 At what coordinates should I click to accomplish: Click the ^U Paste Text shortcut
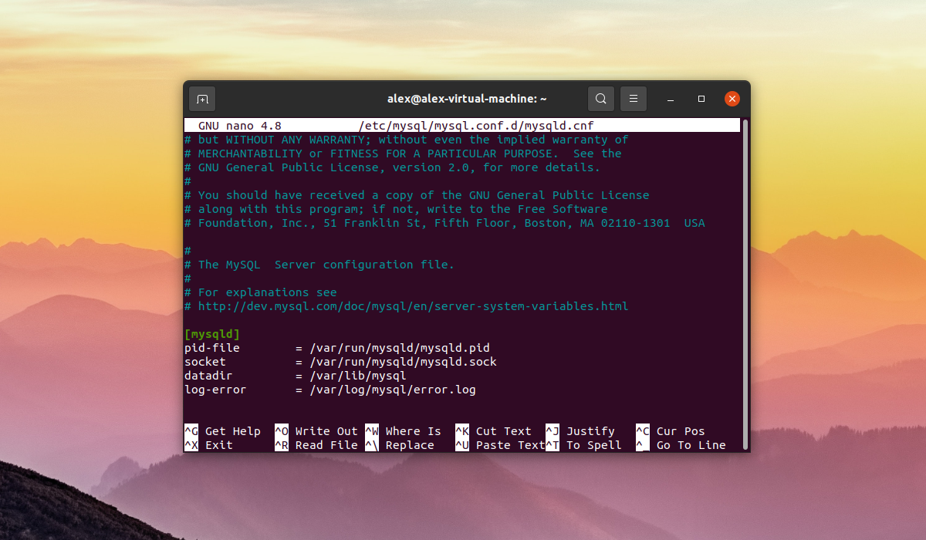[500, 445]
